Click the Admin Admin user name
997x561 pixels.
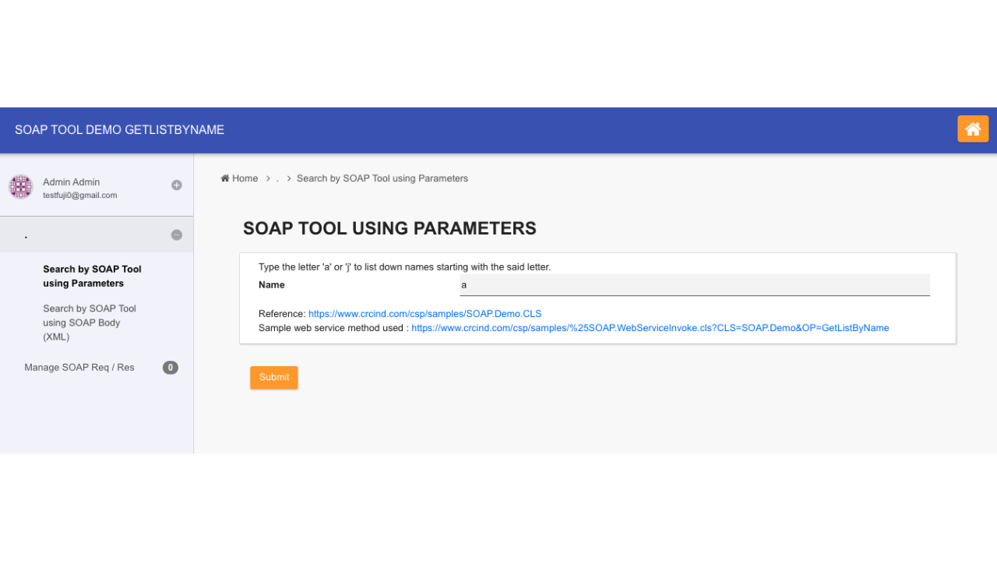[x=71, y=182]
